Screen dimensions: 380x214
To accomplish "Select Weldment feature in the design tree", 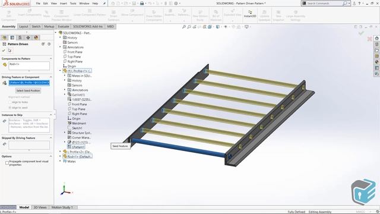I will point(77,123).
